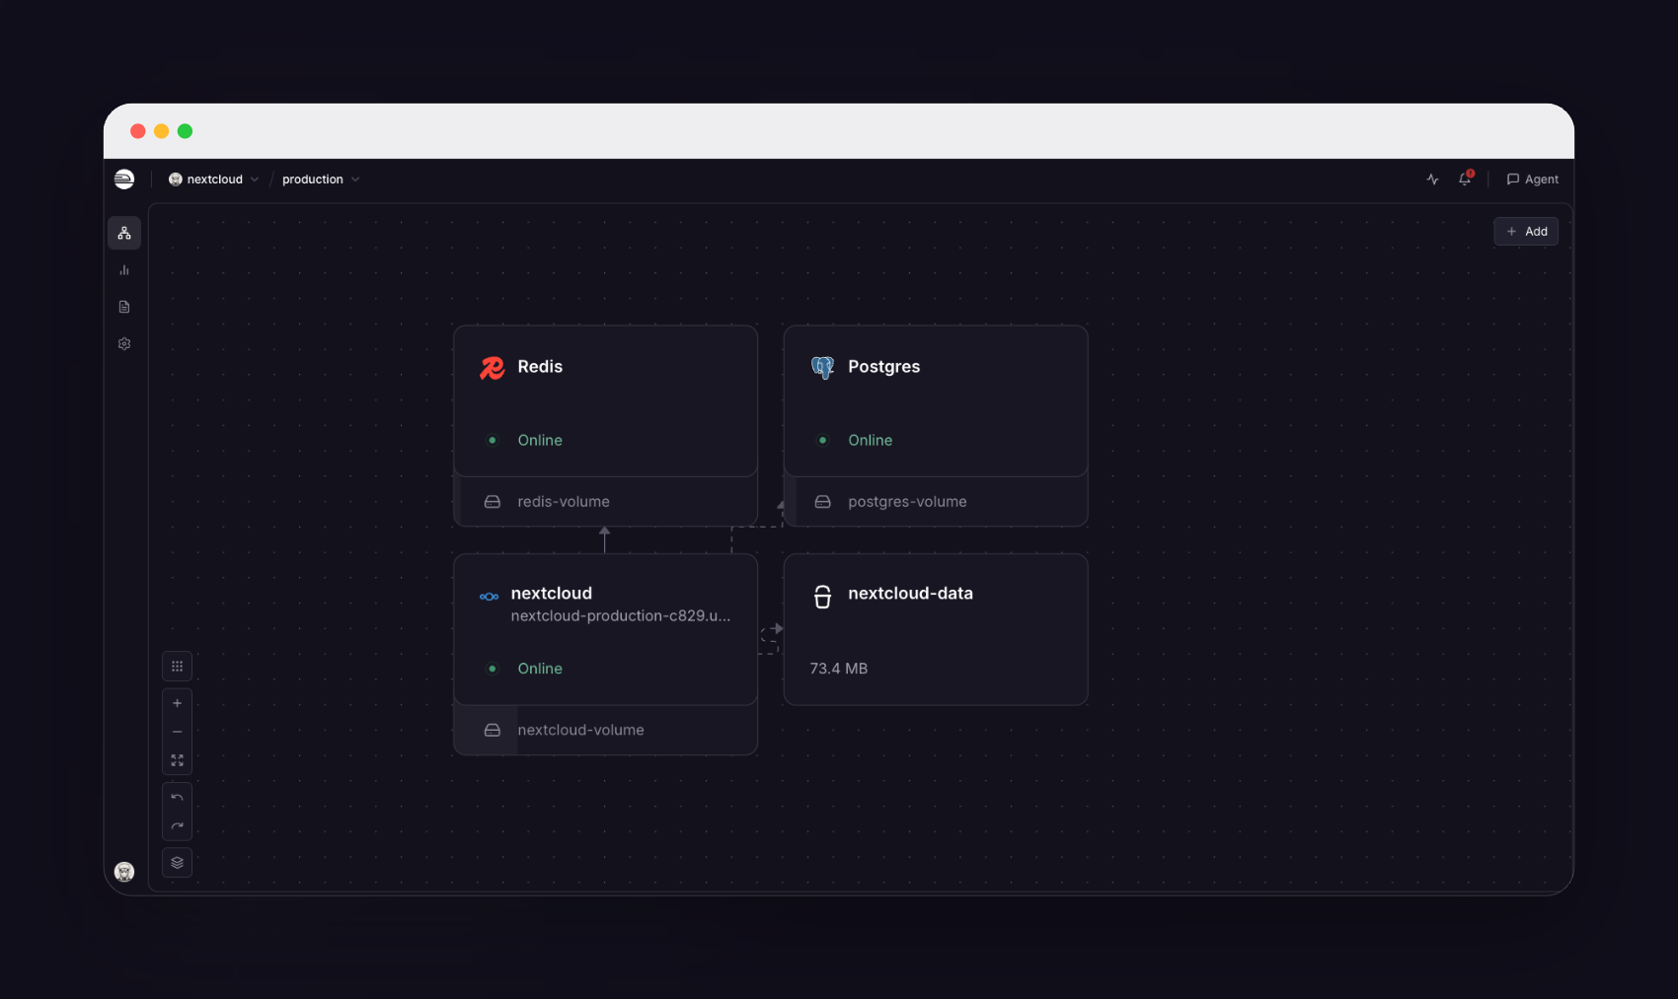This screenshot has width=1678, height=999.
Task: Open the Observability chart icon
Action: (124, 270)
